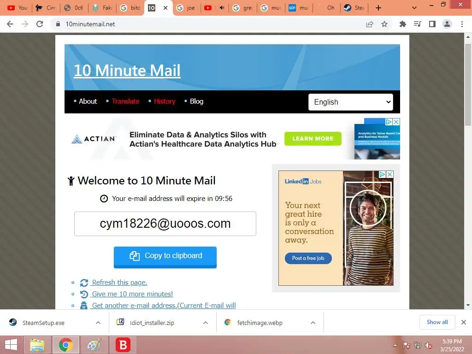The width and height of the screenshot is (472, 354).
Task: Click Copy to clipboard button
Action: coord(165,257)
